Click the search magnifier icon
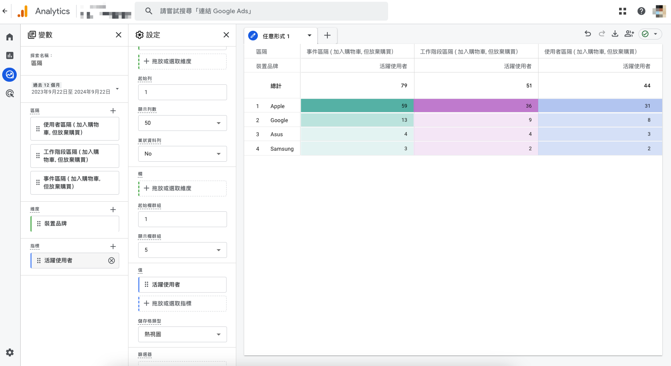Image resolution: width=671 pixels, height=366 pixels. (x=149, y=11)
